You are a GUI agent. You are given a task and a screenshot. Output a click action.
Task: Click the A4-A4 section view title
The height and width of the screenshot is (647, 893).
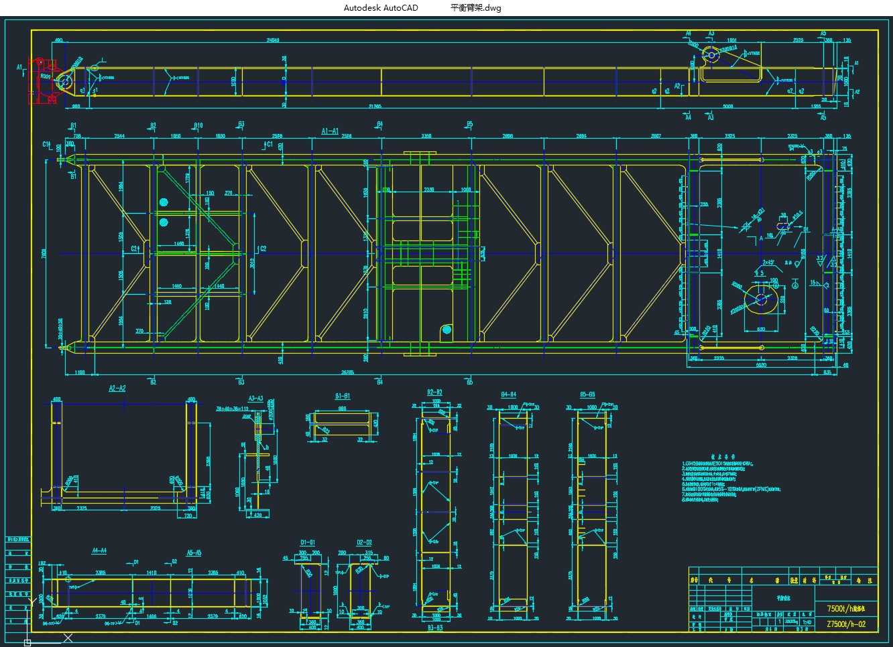tap(99, 551)
